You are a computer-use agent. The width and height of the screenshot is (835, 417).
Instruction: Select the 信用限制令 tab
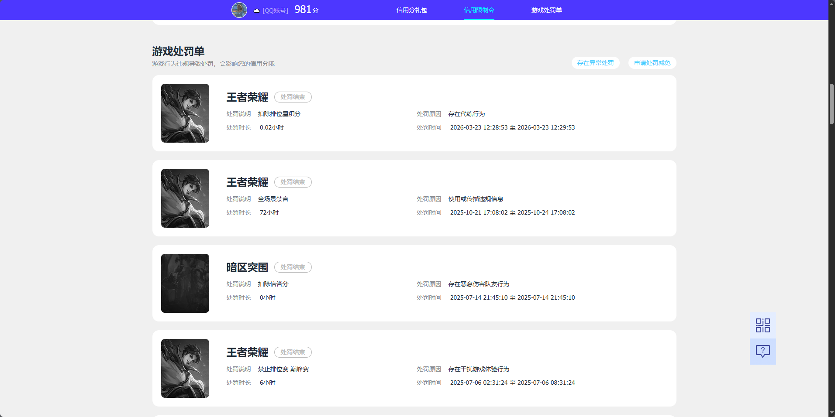coord(479,10)
